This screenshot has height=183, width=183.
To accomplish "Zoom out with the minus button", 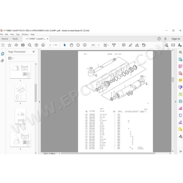I will 78,45.
